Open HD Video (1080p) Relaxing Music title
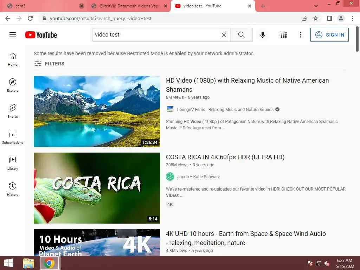Viewport: 360px width, 270px height. point(247,85)
